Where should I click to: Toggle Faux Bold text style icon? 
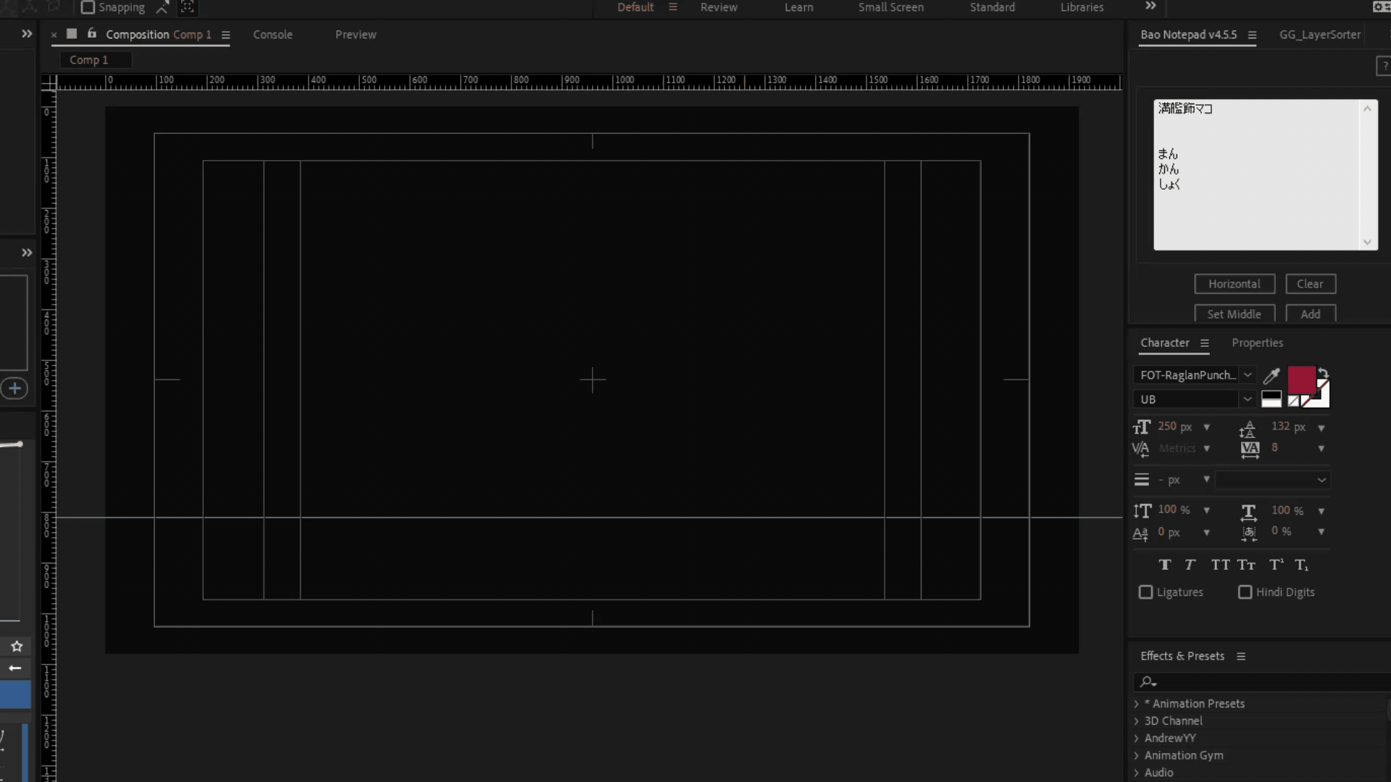pos(1164,565)
